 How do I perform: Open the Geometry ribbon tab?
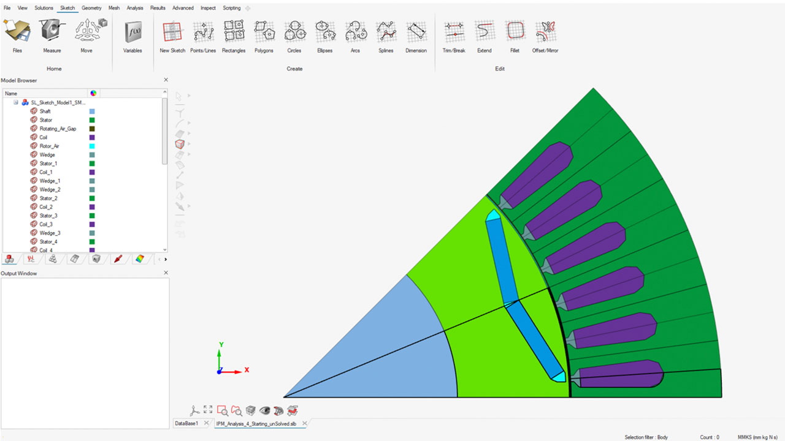point(91,8)
